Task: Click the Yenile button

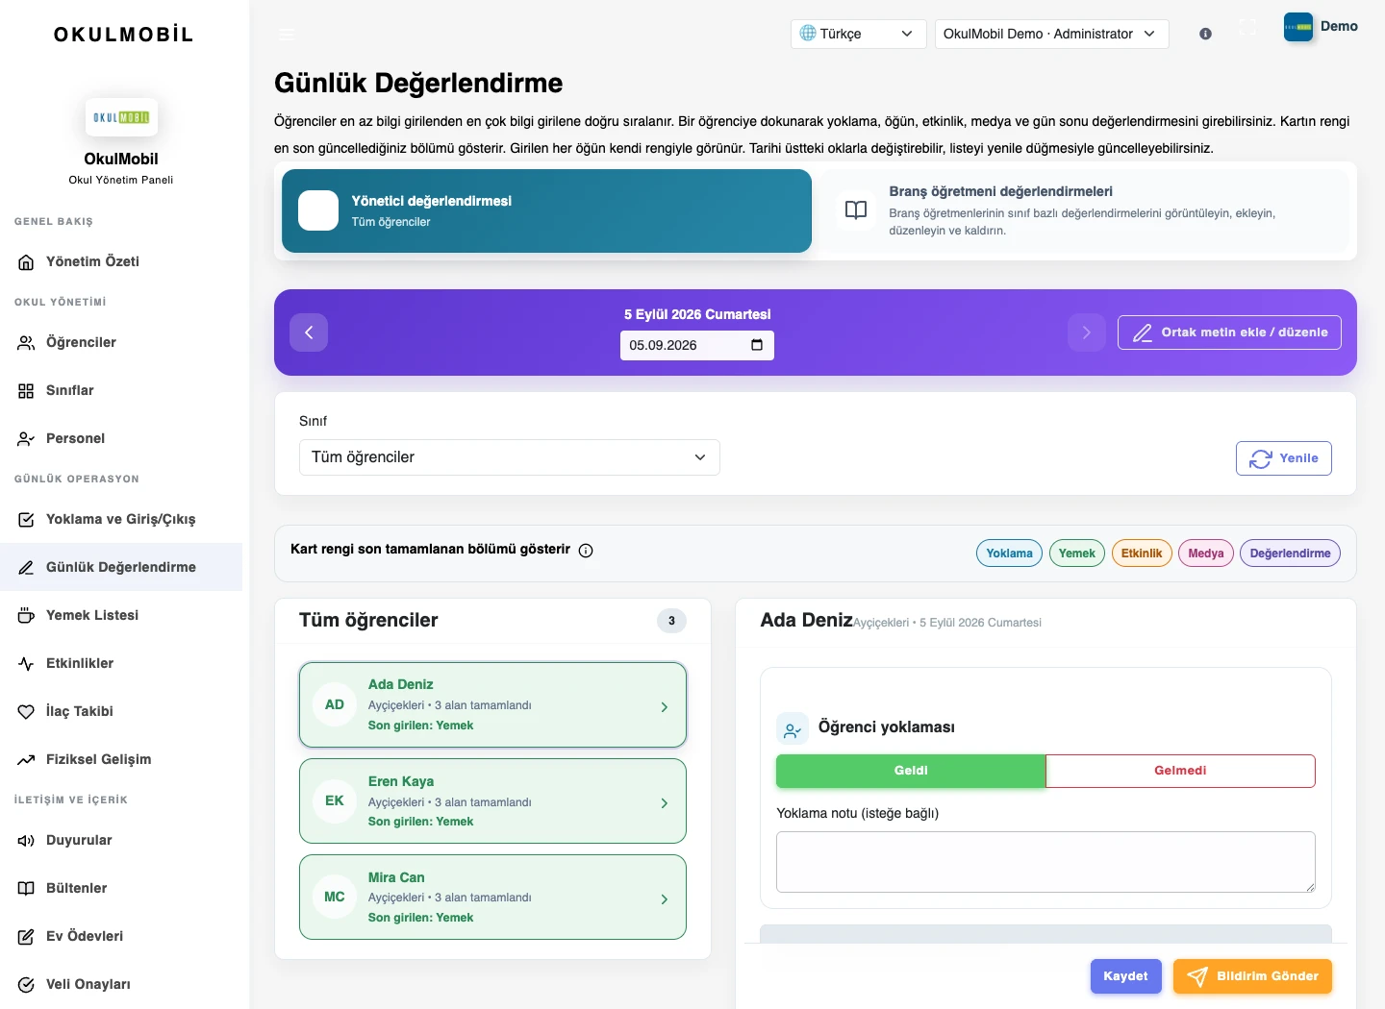Action: (1284, 458)
